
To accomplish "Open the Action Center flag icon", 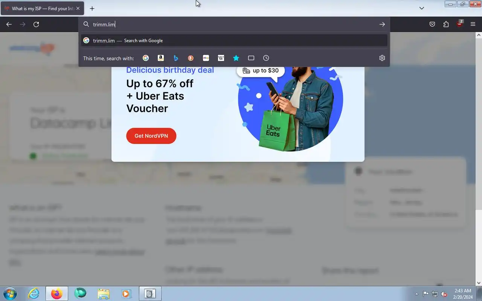I will coord(426,294).
